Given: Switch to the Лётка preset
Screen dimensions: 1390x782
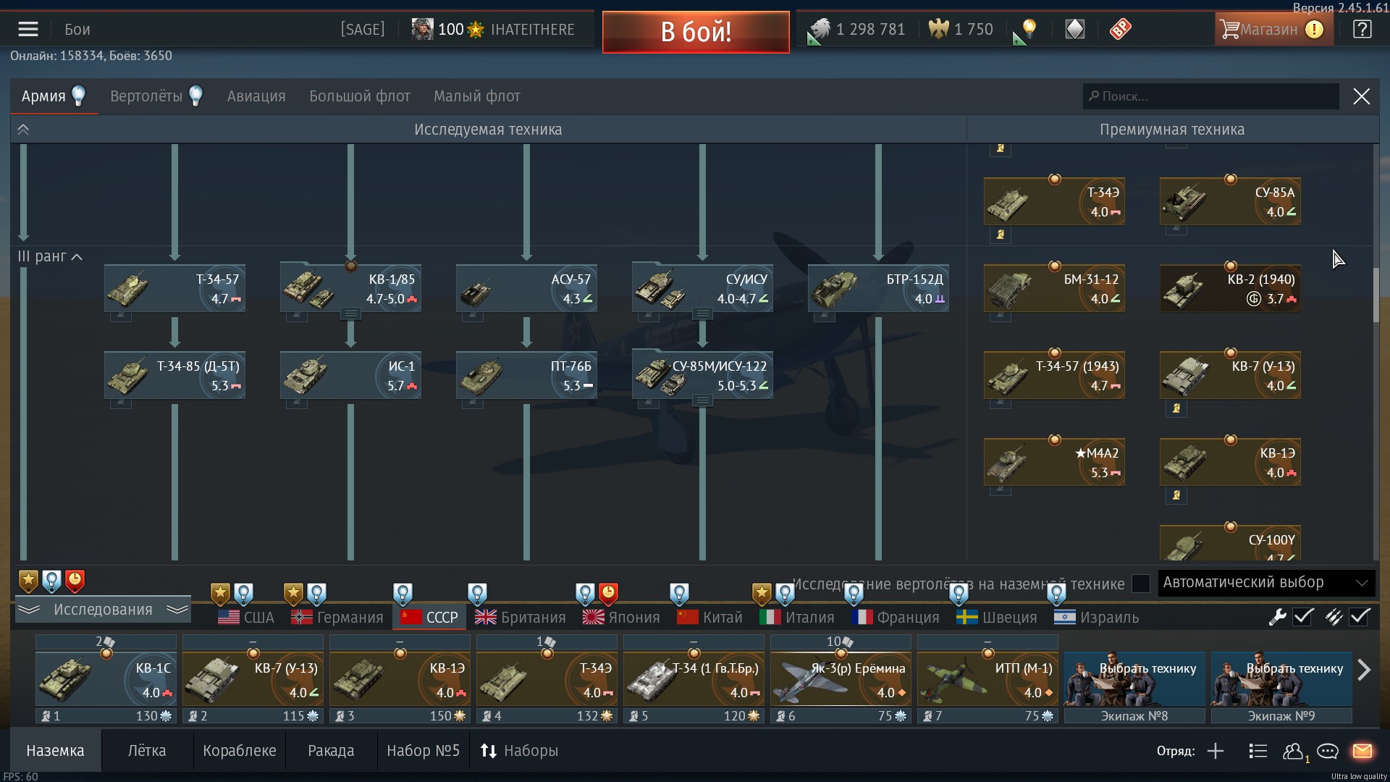Looking at the screenshot, I should point(147,751).
